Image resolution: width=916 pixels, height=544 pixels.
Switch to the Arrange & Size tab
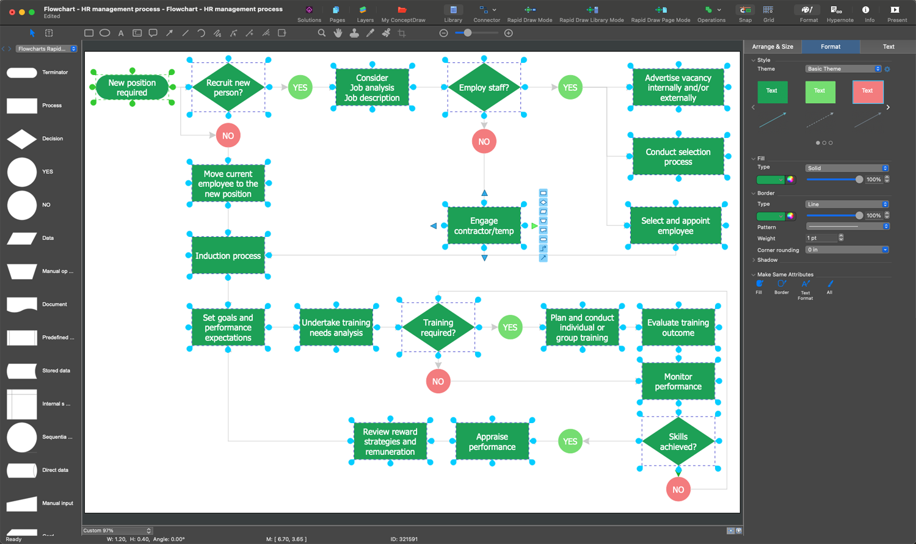point(772,46)
